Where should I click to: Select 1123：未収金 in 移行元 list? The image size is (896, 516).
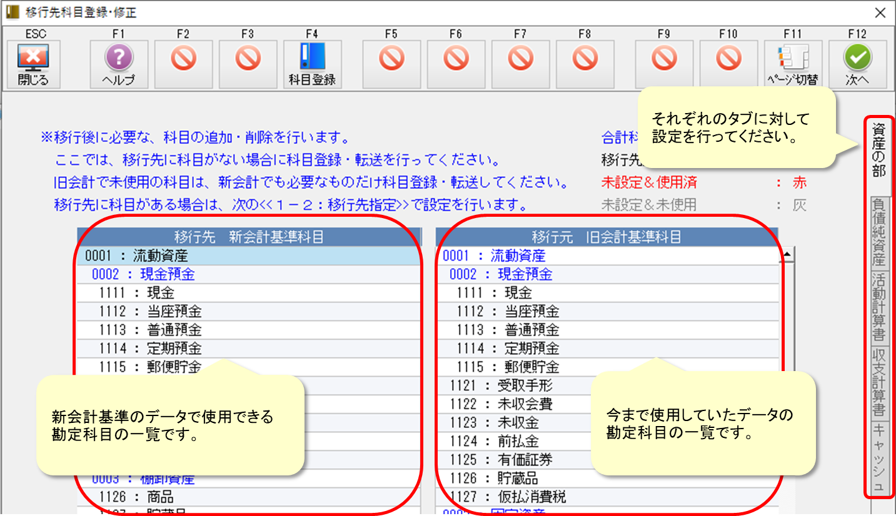pyautogui.click(x=608, y=423)
